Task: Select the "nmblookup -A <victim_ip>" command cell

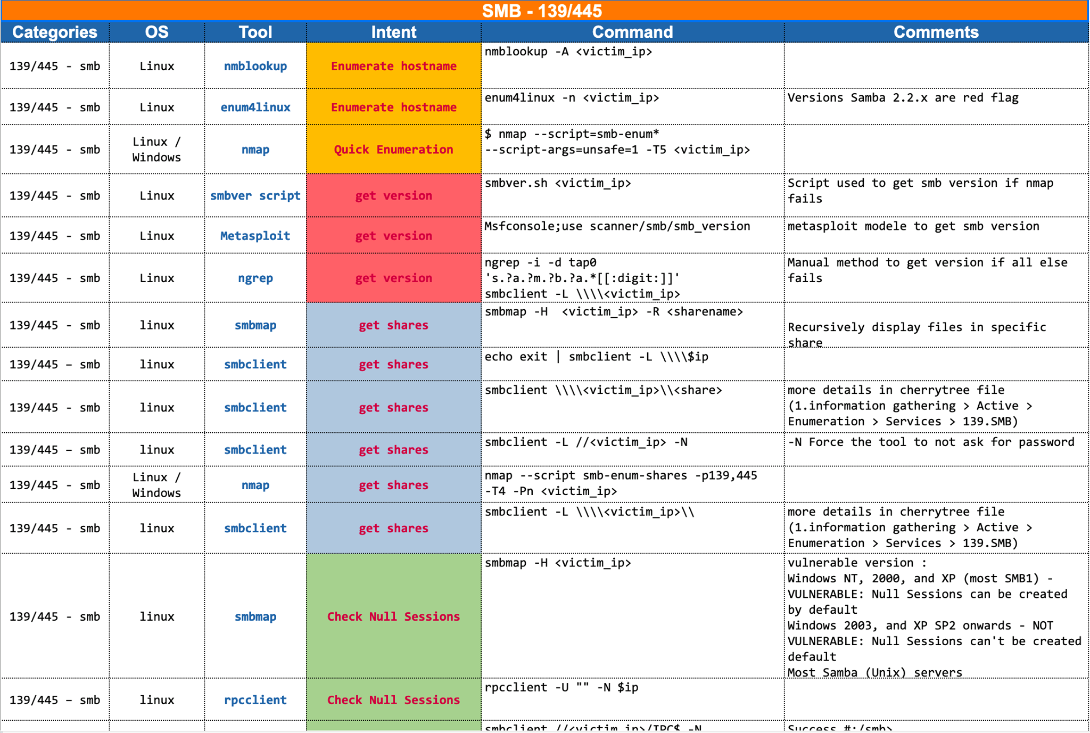Action: coord(633,66)
